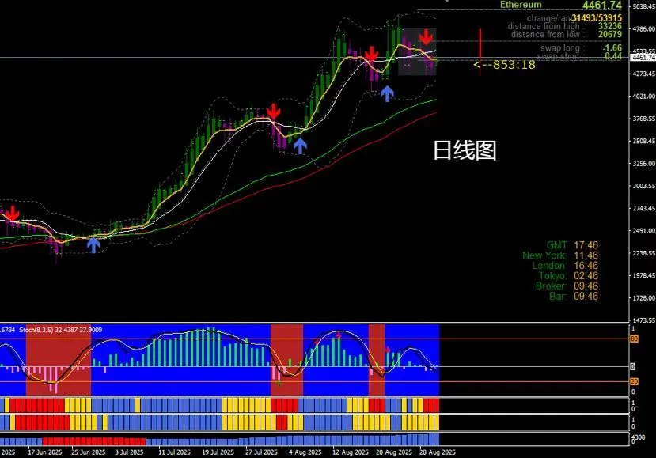656x458 pixels.
Task: Click orange 20 level tag in Stoch panel
Action: (x=634, y=381)
